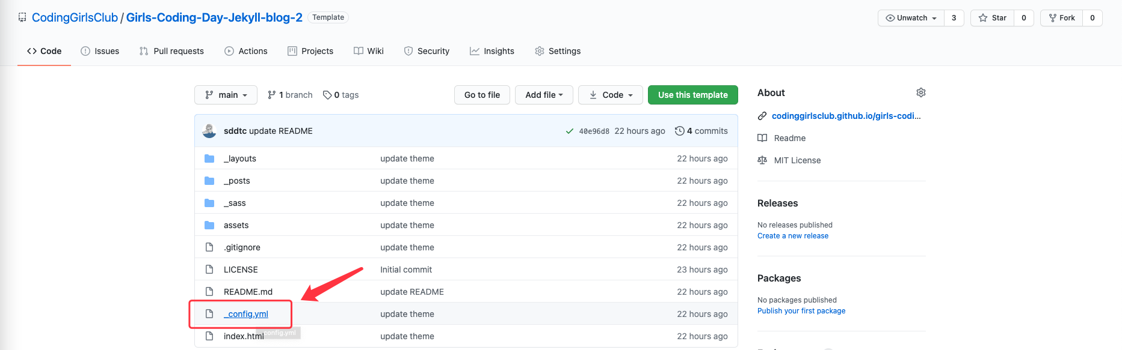
Task: Click Publish your first package
Action: [801, 311]
